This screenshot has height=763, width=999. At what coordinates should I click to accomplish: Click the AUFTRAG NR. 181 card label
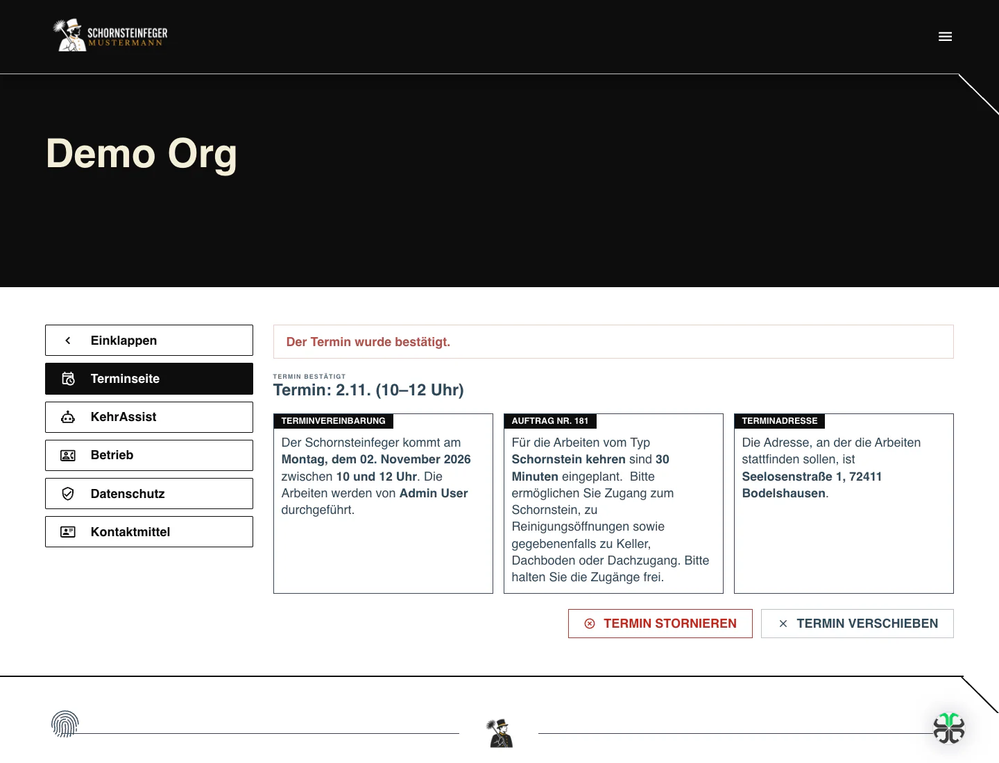[x=550, y=421]
